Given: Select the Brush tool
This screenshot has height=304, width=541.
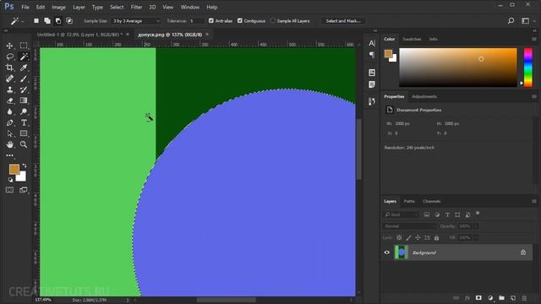Looking at the screenshot, I should [24, 79].
